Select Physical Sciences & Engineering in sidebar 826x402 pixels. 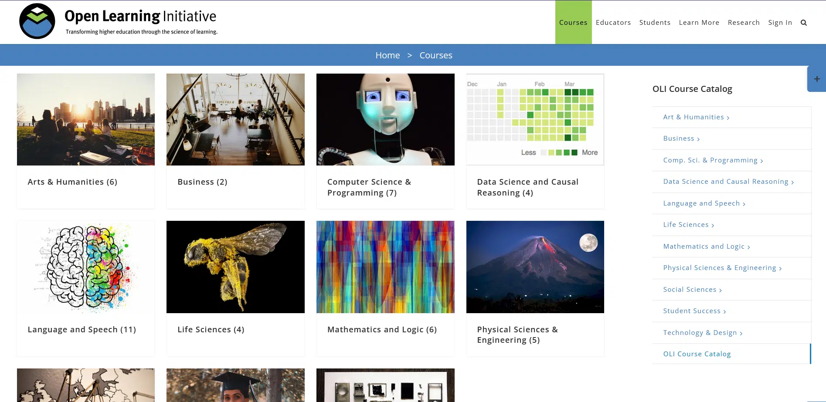722,268
